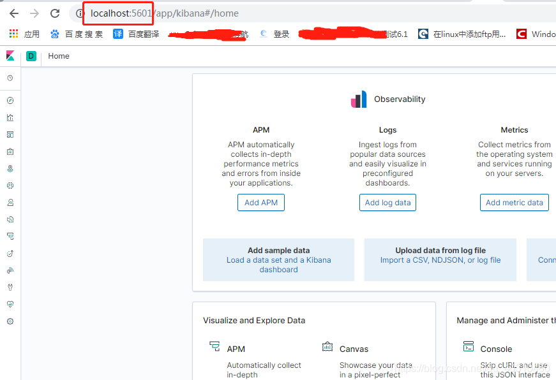Open Management with the gear icon
556x380 pixels.
click(x=10, y=321)
